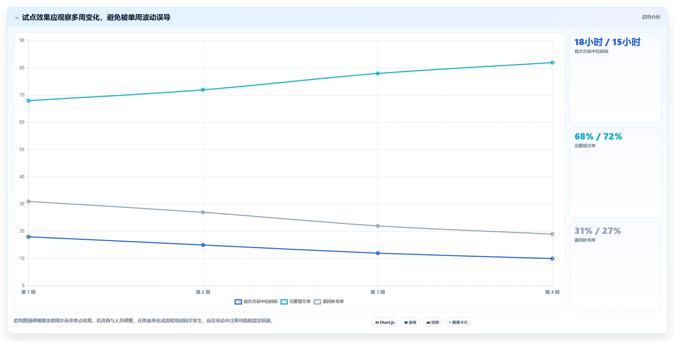Click the 首次分派中位时间 point at 第 4 周
The image size is (675, 341).
point(552,259)
